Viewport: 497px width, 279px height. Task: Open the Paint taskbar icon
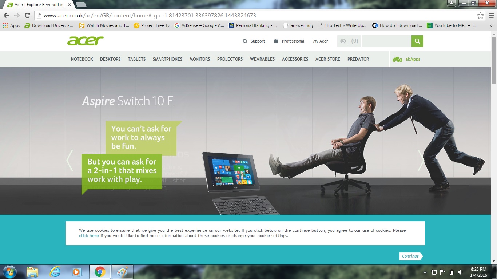tap(123, 272)
